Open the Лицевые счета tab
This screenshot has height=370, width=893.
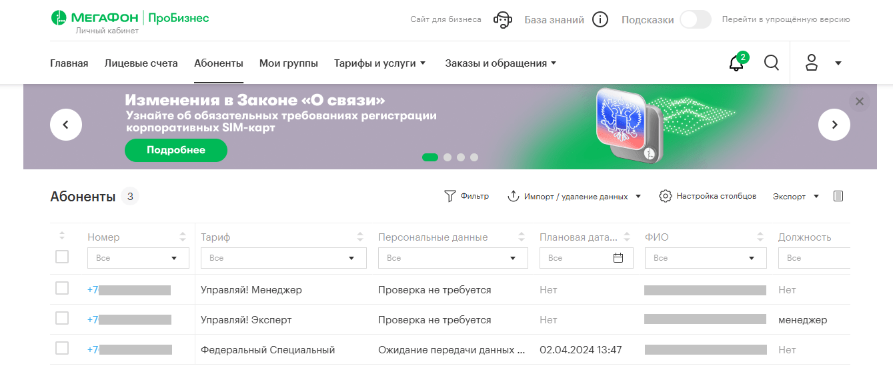point(141,63)
